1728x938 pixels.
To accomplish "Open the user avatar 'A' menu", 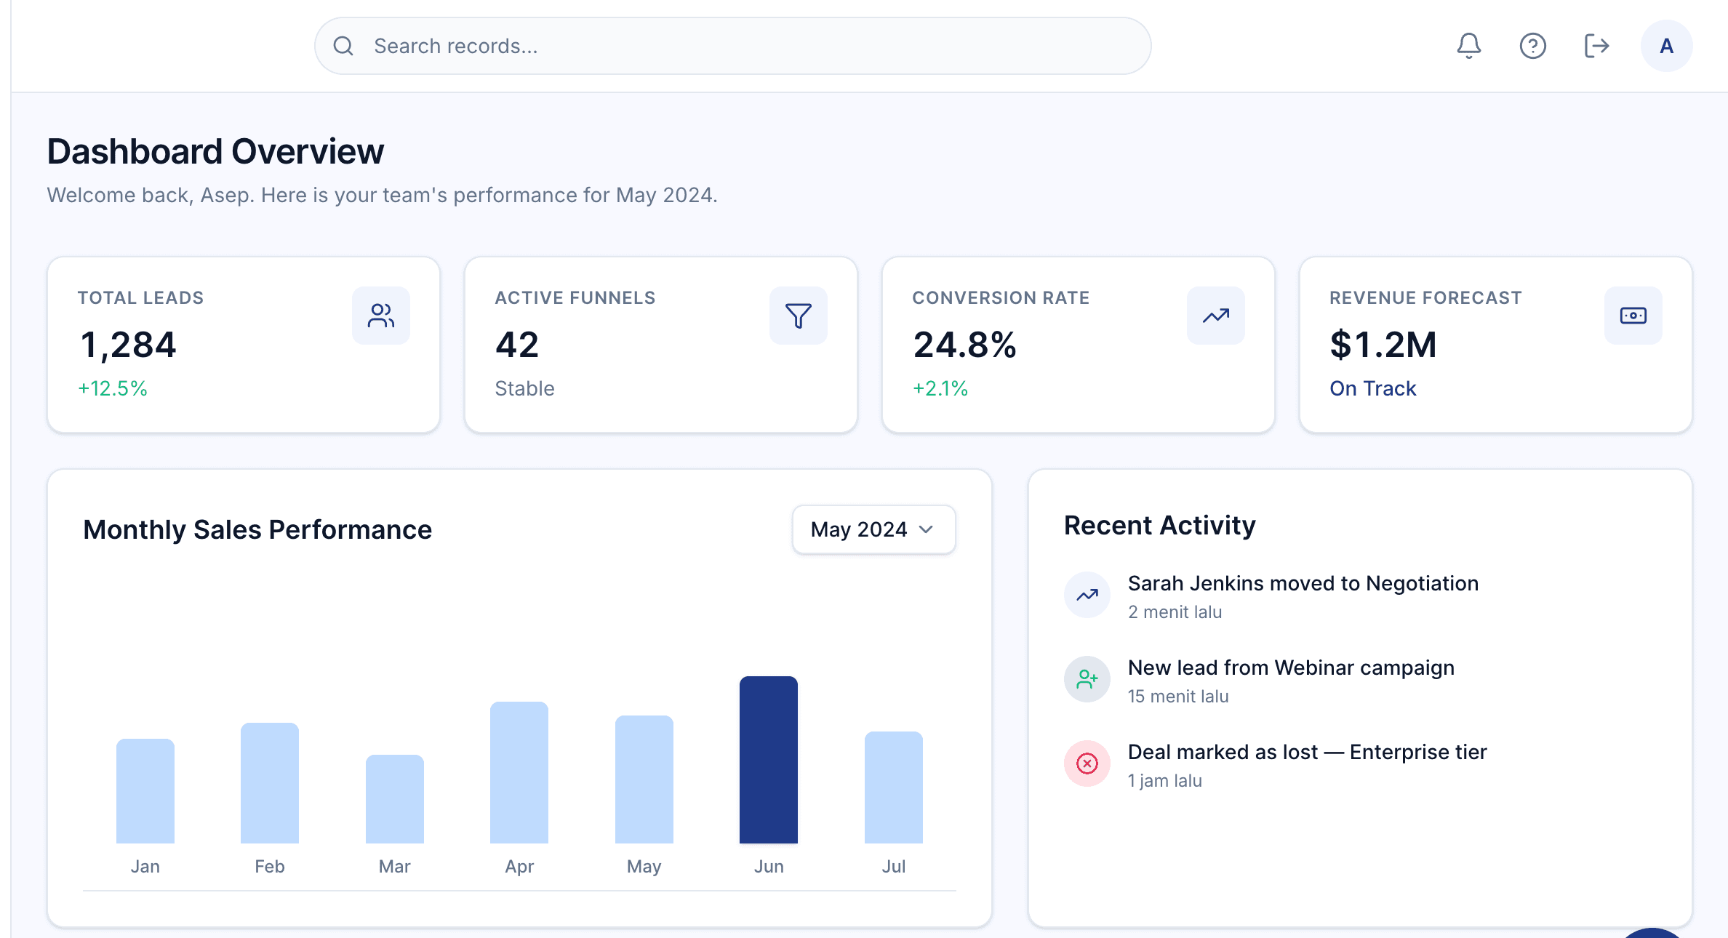I will click(1666, 46).
